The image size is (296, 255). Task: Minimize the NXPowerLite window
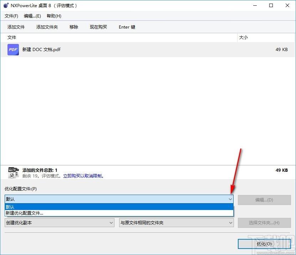(x=255, y=5)
